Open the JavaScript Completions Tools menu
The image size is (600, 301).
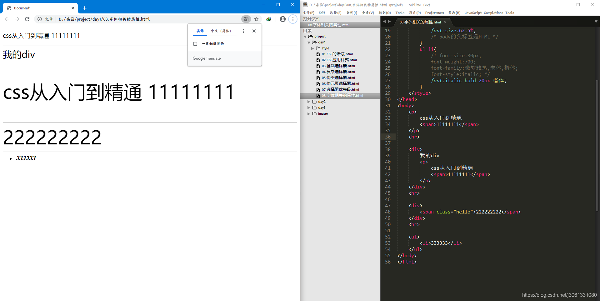pyautogui.click(x=489, y=13)
